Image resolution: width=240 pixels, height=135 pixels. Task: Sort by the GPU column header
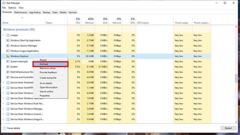[129, 21]
